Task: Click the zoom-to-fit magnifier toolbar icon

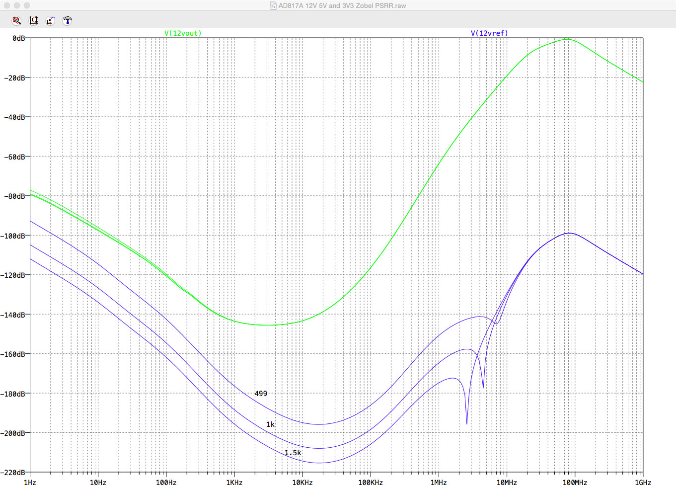Action: pos(17,20)
